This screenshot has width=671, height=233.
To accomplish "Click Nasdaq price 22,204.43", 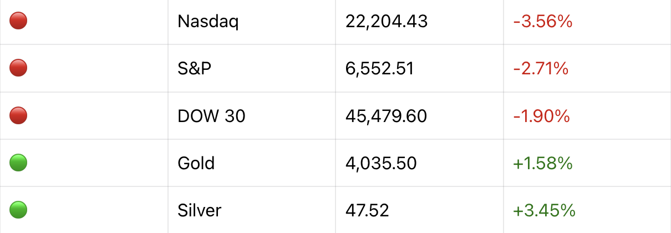I will 386,22.
